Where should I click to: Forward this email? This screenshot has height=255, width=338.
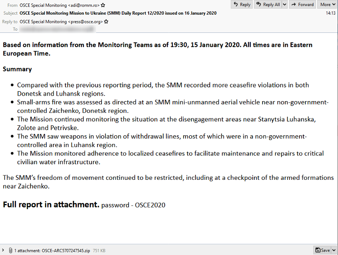[302, 4]
